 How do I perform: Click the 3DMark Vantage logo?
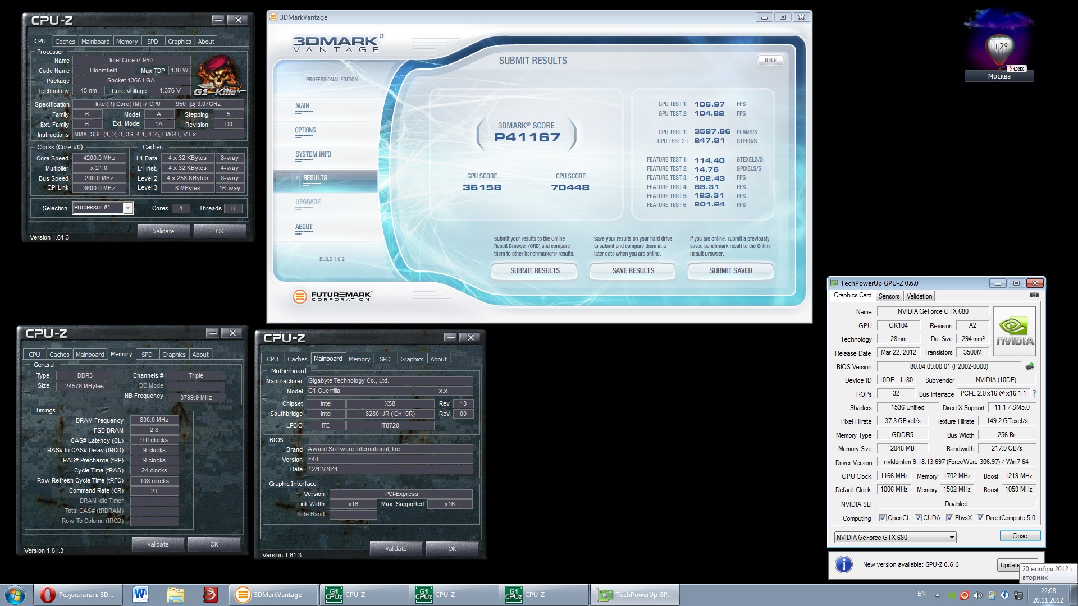coord(338,43)
